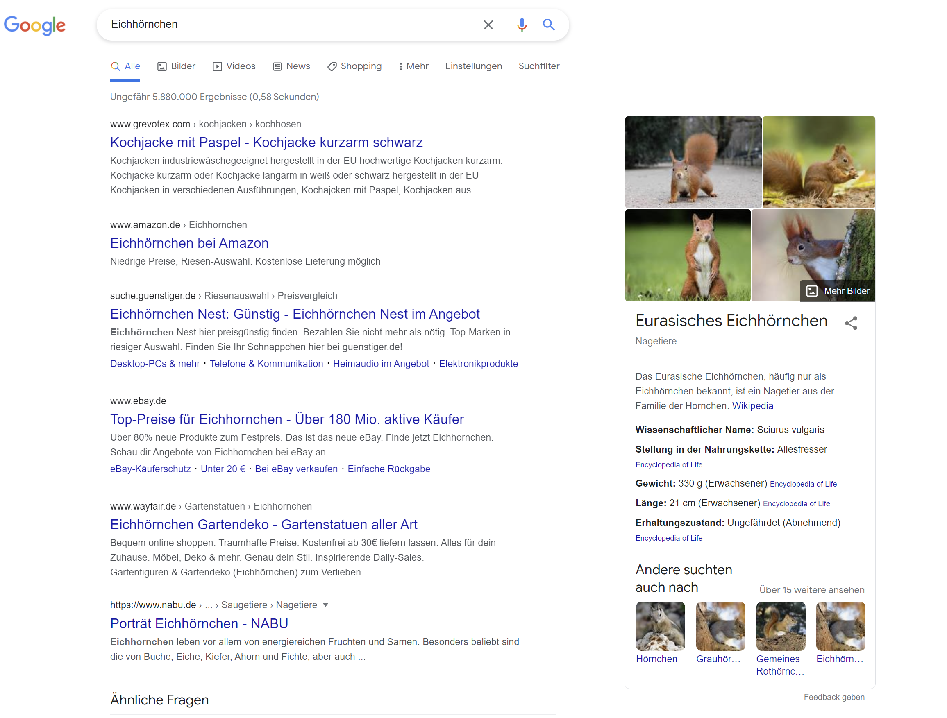Open Mehr Bilder image overlay
Viewport: 947px width, 718px height.
pos(838,291)
